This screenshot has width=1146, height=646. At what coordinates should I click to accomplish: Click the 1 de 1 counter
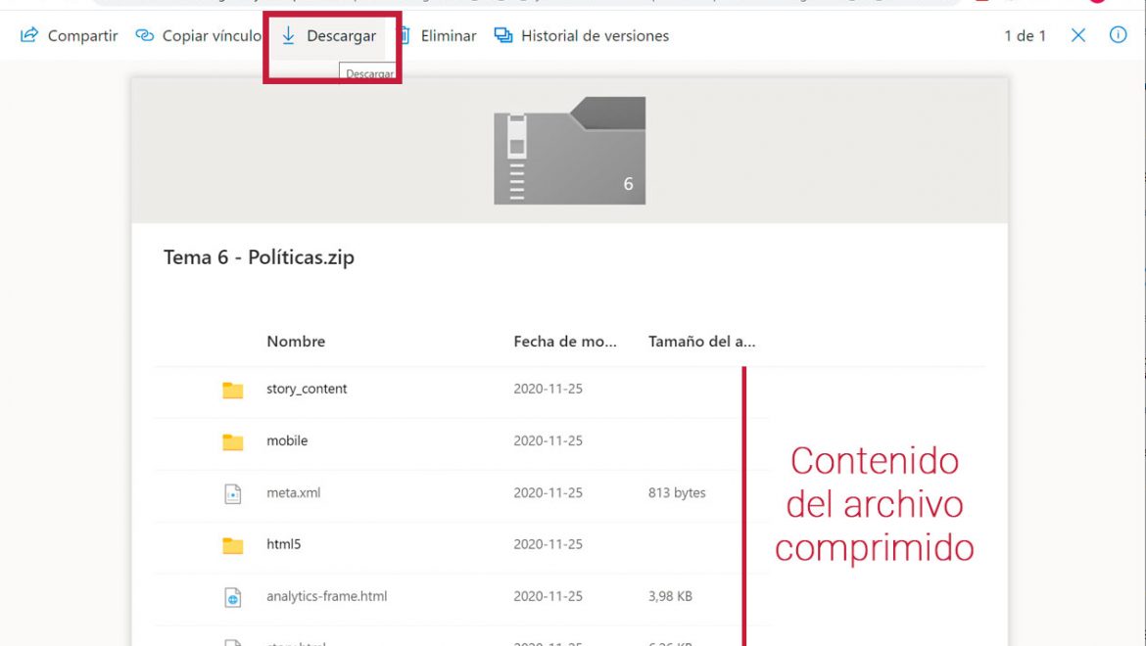pyautogui.click(x=1025, y=35)
